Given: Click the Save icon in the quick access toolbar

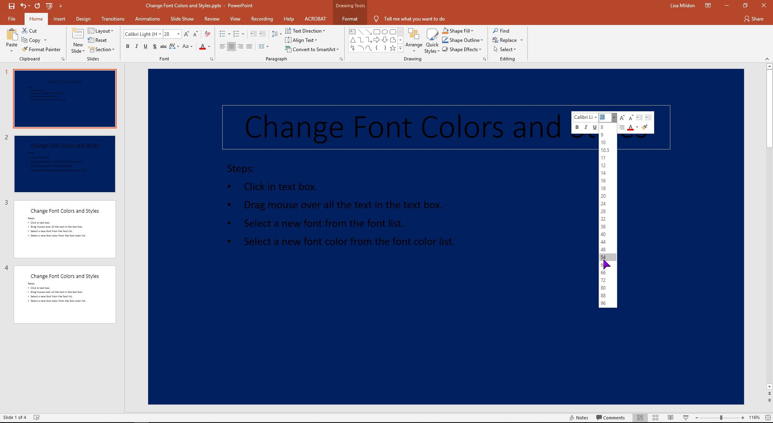Looking at the screenshot, I should (11, 6).
